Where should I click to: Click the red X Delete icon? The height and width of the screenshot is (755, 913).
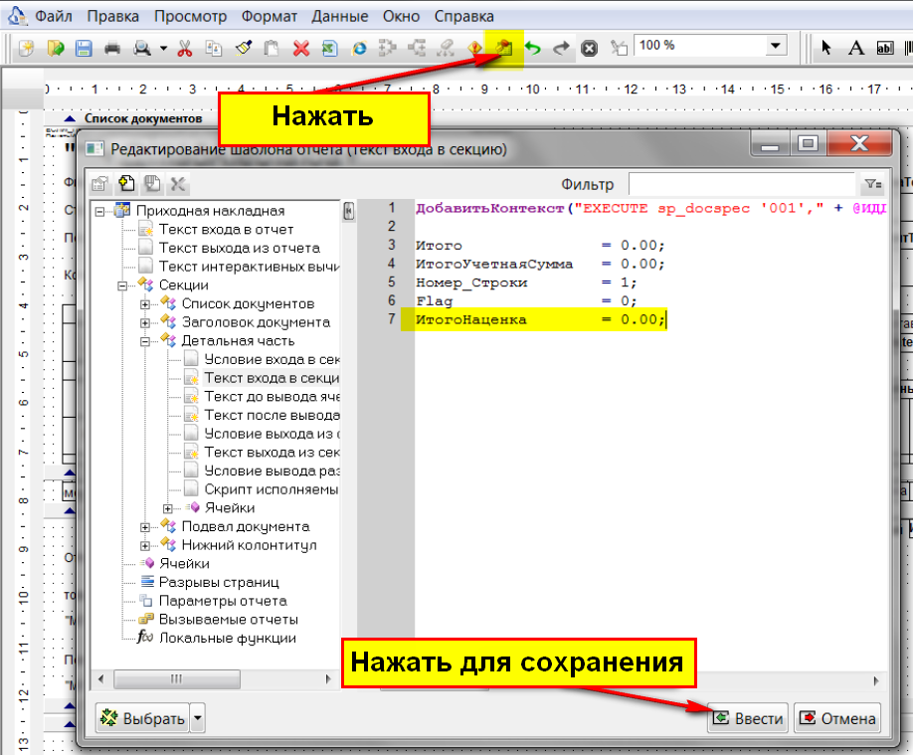[x=301, y=48]
